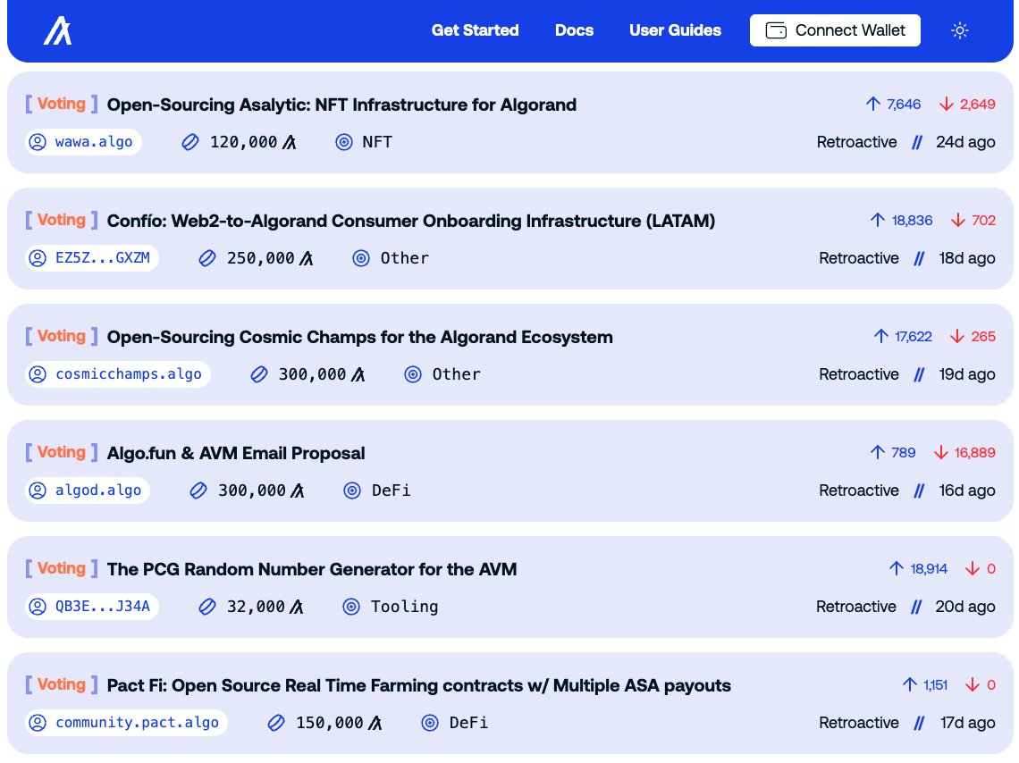Viewport: 1019px width, 763px height.
Task: Open the User Guides menu item
Action: point(675,30)
